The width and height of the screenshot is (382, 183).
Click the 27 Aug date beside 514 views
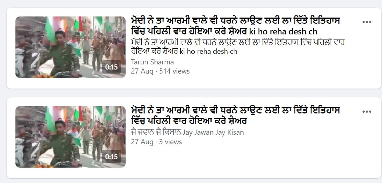click(x=142, y=71)
